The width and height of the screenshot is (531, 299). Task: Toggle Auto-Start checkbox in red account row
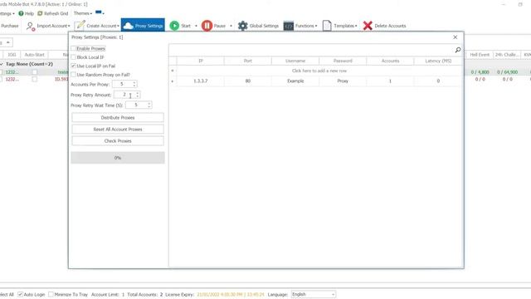(x=35, y=80)
